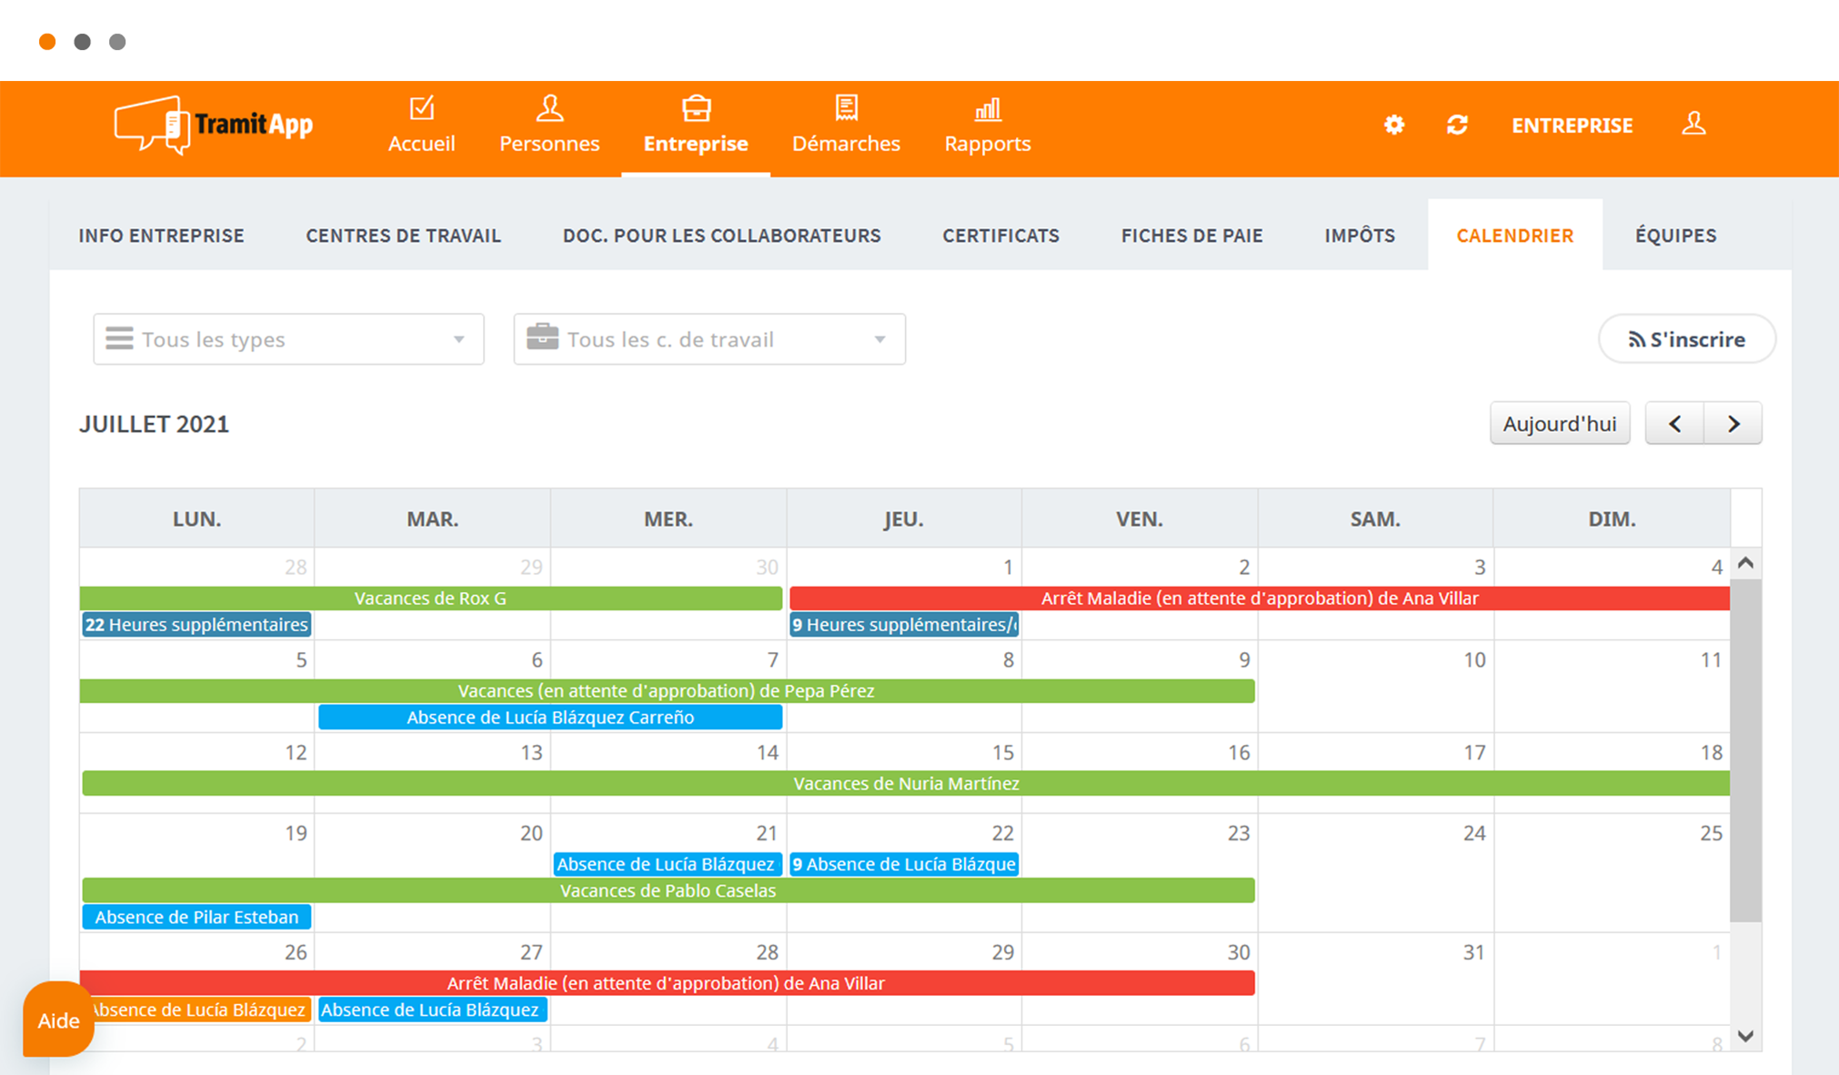The height and width of the screenshot is (1075, 1839).
Task: Open 'Absence de Pilar Esteban' event
Action: (x=196, y=917)
